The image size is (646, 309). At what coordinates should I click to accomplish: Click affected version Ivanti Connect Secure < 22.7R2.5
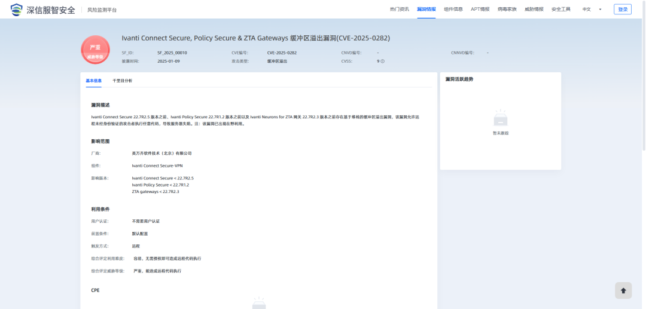[163, 178]
